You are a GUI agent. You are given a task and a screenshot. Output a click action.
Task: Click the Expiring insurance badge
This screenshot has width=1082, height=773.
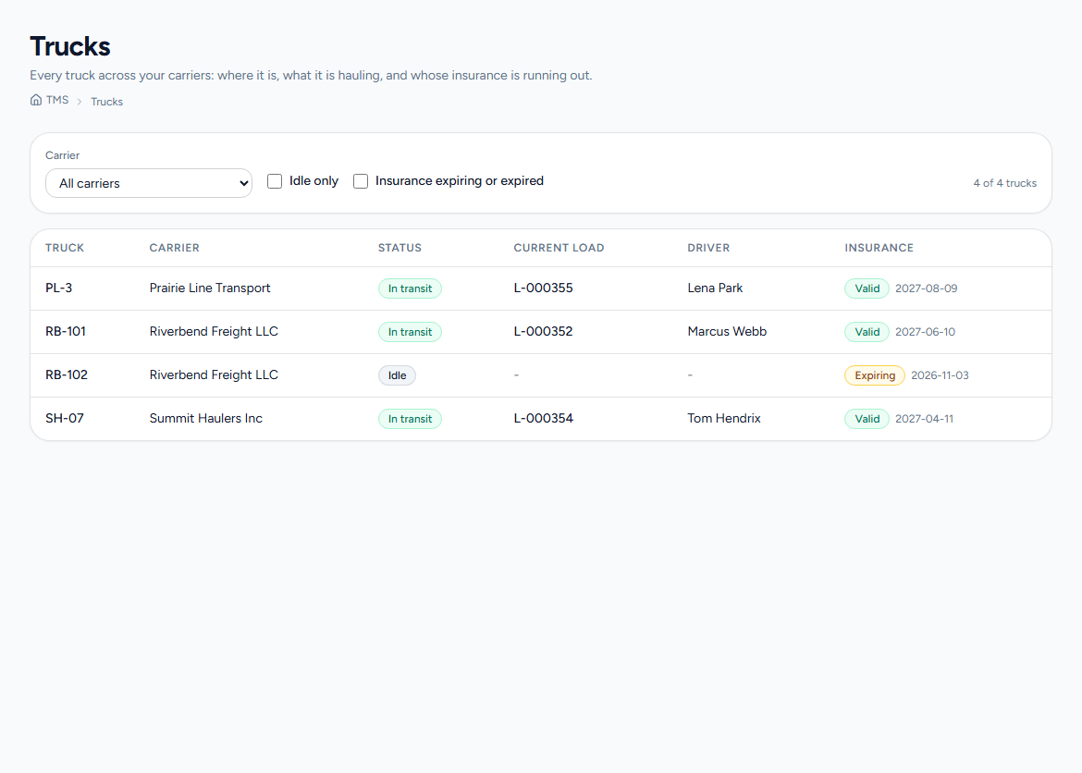tap(875, 375)
